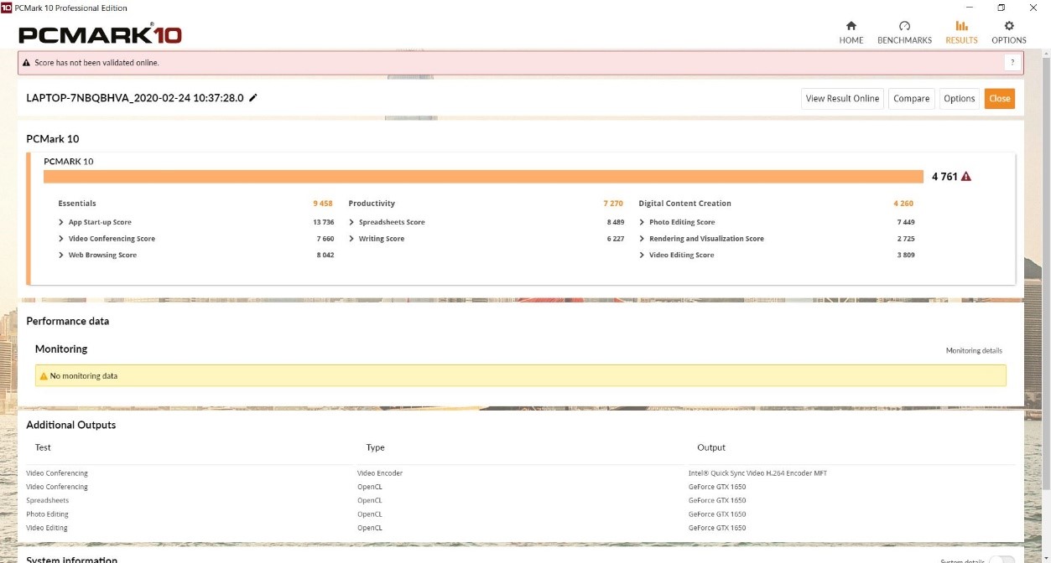Click the 'Output' column header

(x=711, y=447)
